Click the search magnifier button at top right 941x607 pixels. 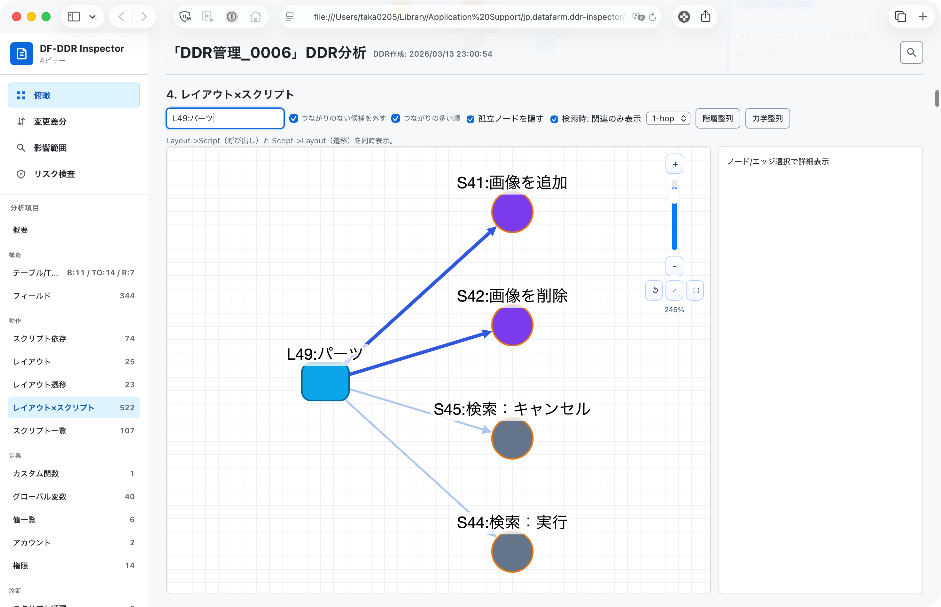point(911,52)
